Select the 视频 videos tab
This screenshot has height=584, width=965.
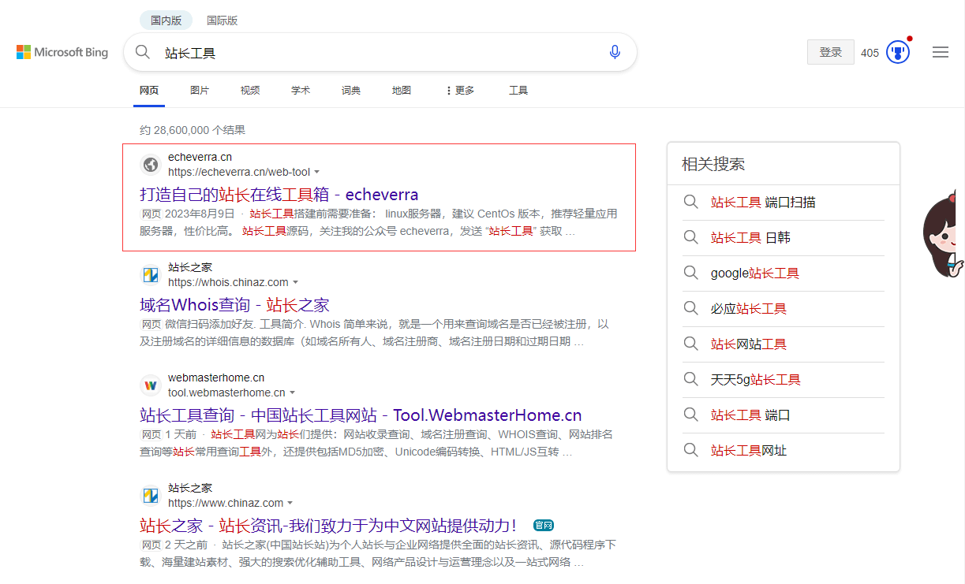(x=250, y=91)
